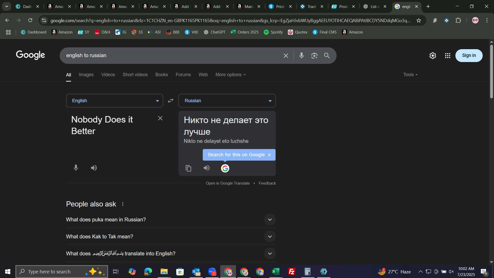Clear the search box with the X icon

click(x=286, y=56)
